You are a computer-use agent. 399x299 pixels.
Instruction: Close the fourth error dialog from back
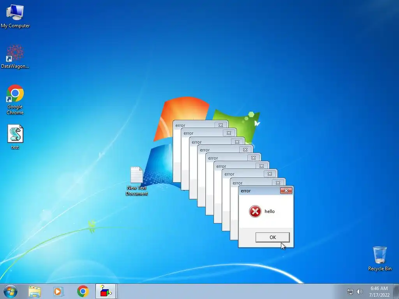pos(245,150)
